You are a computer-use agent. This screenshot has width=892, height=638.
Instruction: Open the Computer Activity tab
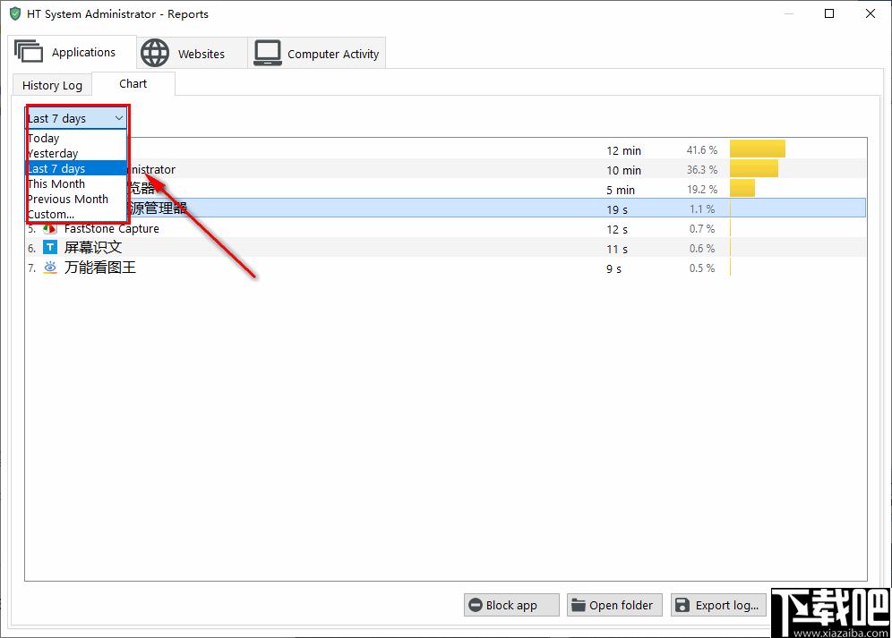coord(317,54)
